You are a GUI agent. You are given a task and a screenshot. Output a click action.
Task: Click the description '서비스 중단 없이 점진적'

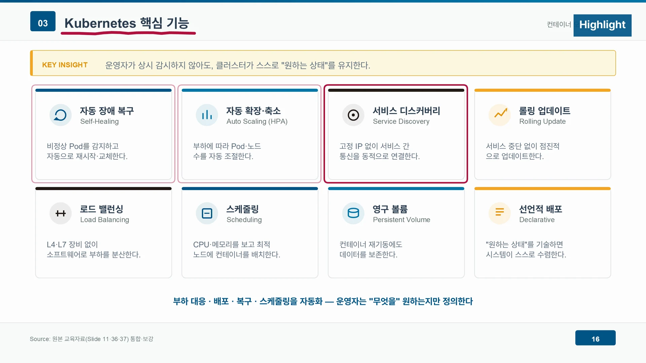click(x=523, y=146)
